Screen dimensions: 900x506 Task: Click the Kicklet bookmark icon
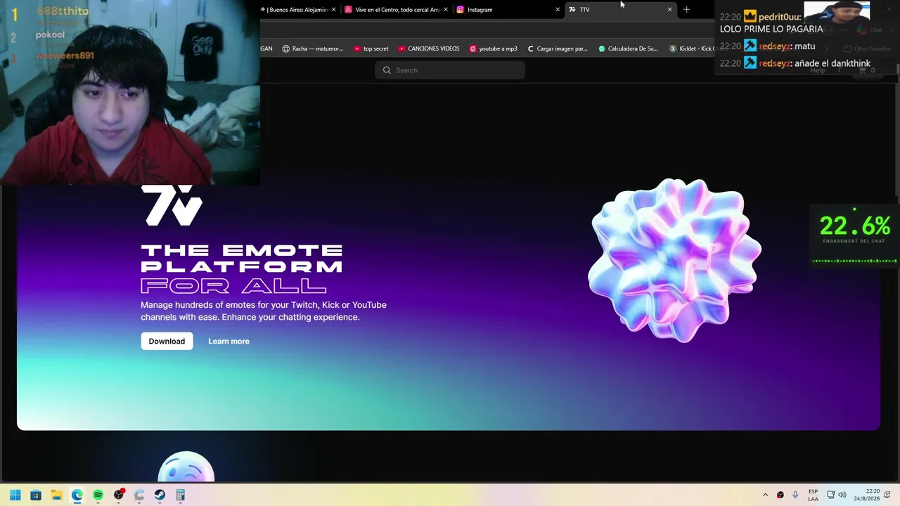673,48
